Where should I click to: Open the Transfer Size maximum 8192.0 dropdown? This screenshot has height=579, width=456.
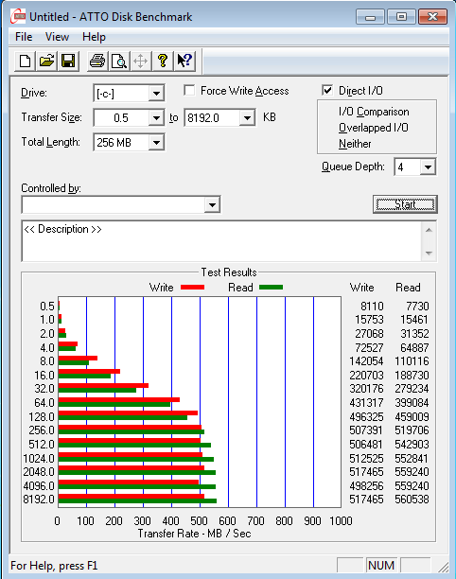point(247,118)
